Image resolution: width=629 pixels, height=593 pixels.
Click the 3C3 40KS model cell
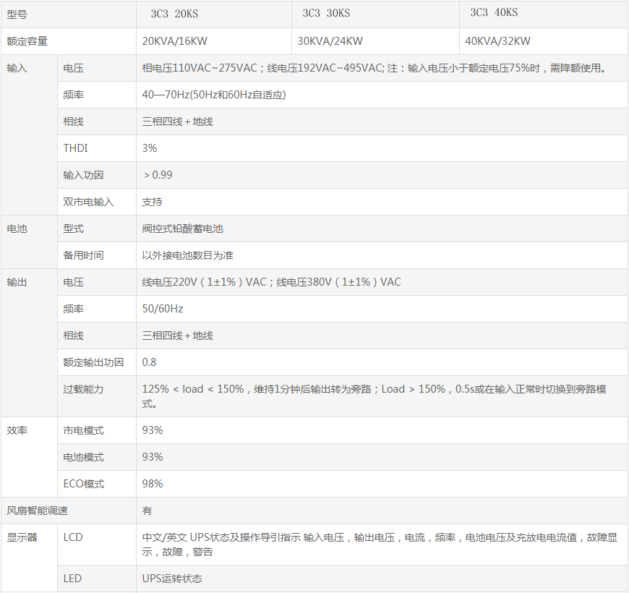(494, 13)
